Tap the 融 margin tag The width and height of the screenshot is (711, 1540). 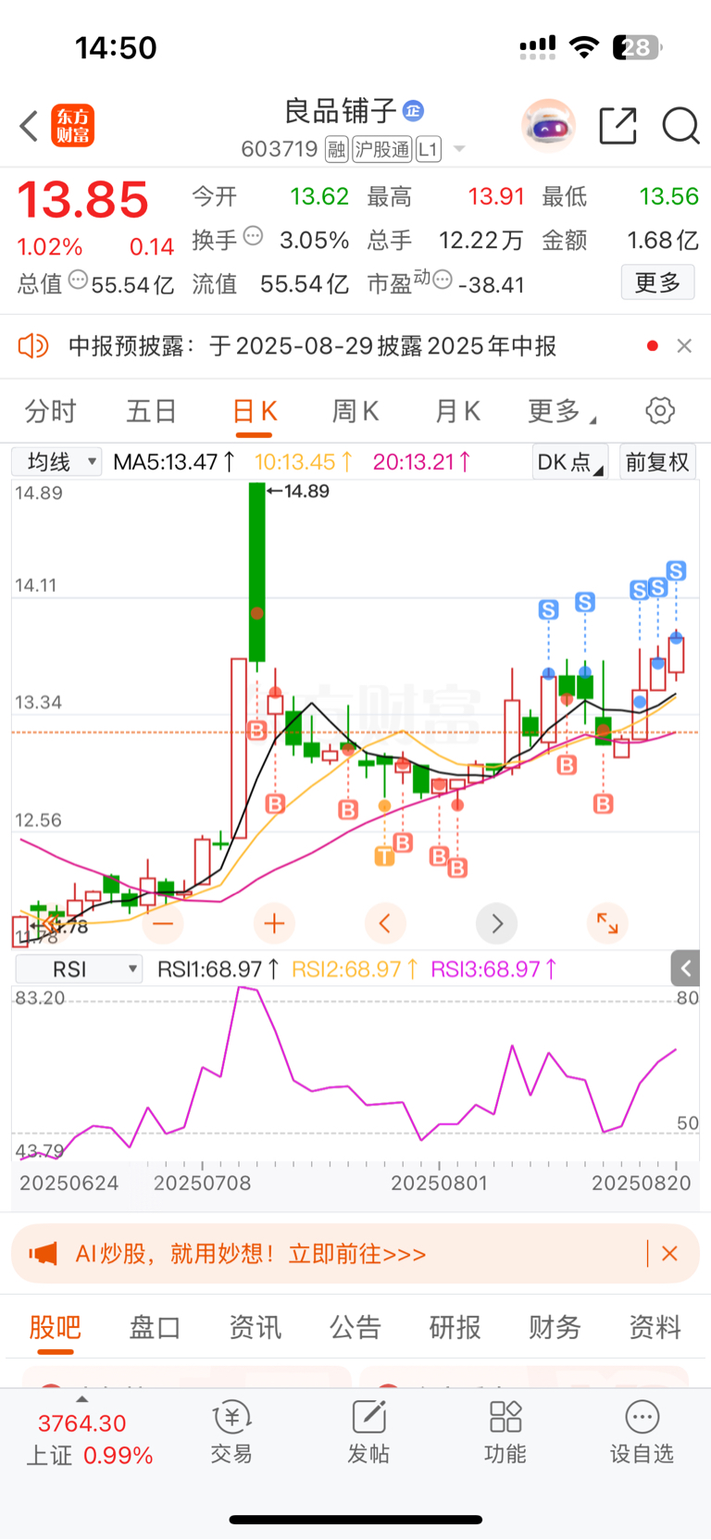click(x=336, y=149)
